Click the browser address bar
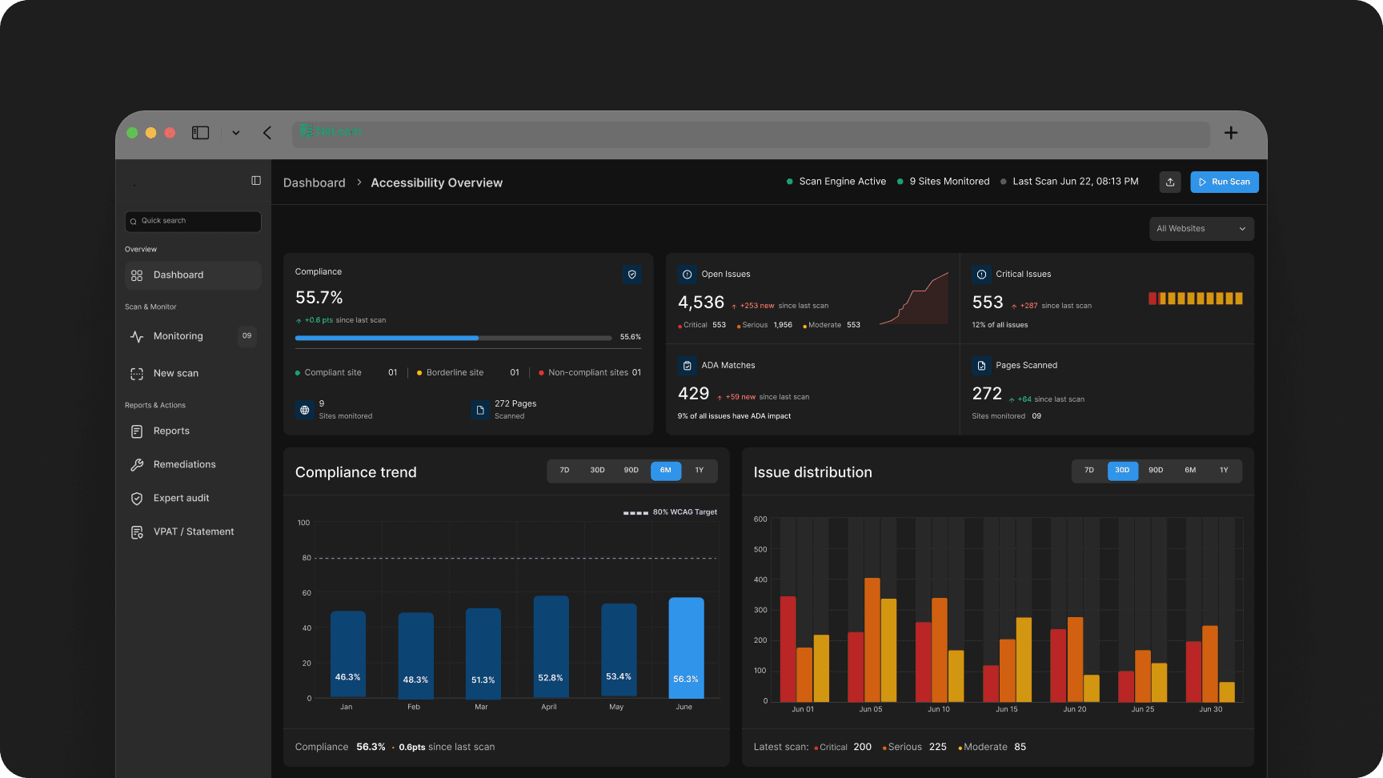 [x=751, y=134]
